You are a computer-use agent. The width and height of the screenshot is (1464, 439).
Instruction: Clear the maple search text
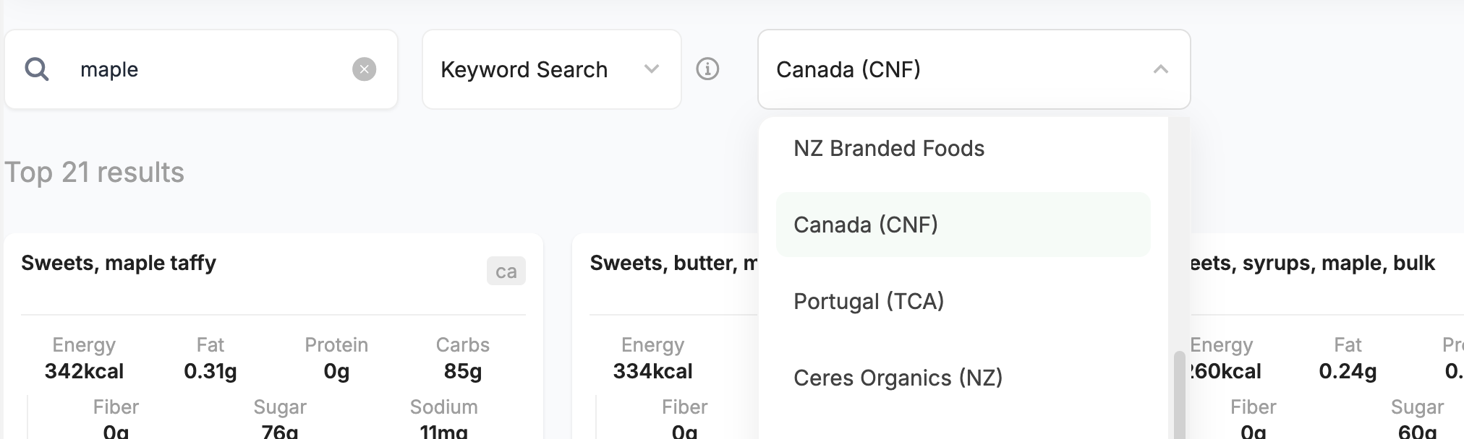(x=364, y=69)
